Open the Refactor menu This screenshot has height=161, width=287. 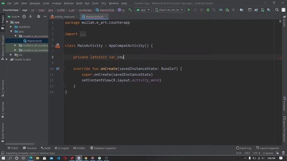(x=69, y=3)
